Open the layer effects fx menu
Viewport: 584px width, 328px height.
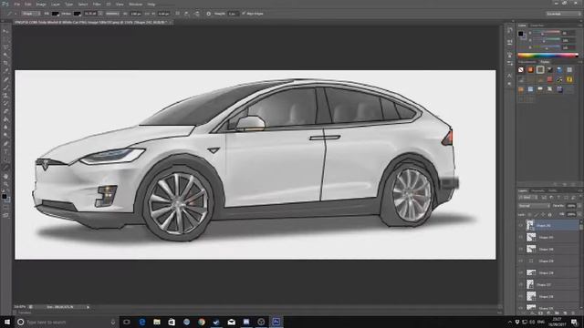pos(533,313)
